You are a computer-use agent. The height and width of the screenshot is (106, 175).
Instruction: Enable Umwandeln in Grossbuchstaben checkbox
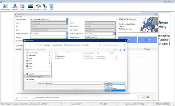coord(34,98)
